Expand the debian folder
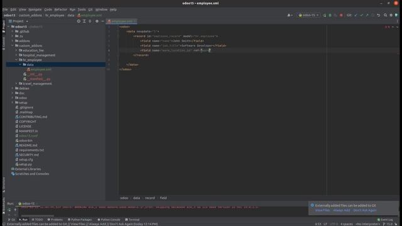The width and height of the screenshot is (402, 226). pos(13,89)
